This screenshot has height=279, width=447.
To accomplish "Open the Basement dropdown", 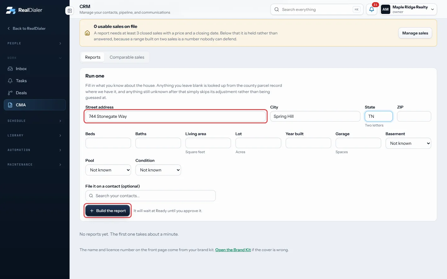I will coord(408,143).
